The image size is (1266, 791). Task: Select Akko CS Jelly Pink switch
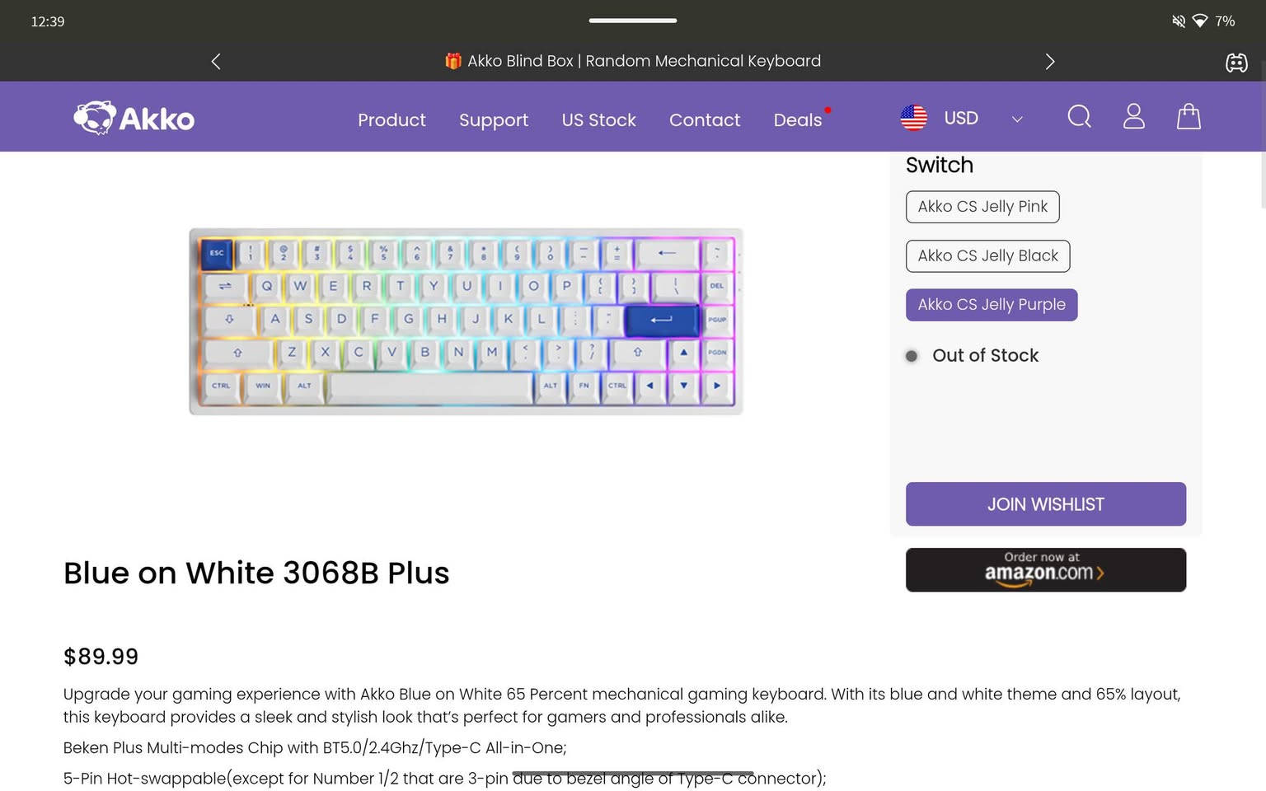pos(982,207)
